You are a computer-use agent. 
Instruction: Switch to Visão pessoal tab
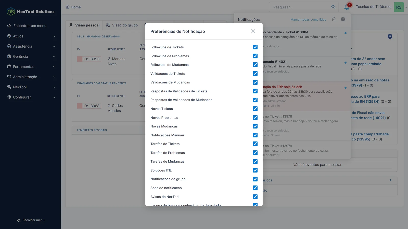tap(84, 25)
